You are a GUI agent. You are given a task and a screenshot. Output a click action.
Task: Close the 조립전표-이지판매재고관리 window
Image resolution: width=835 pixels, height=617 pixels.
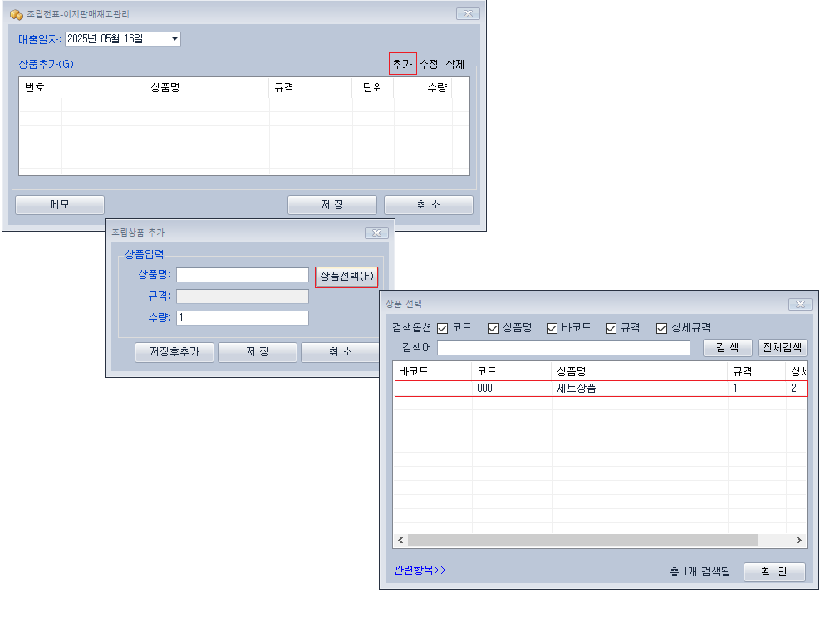click(468, 14)
